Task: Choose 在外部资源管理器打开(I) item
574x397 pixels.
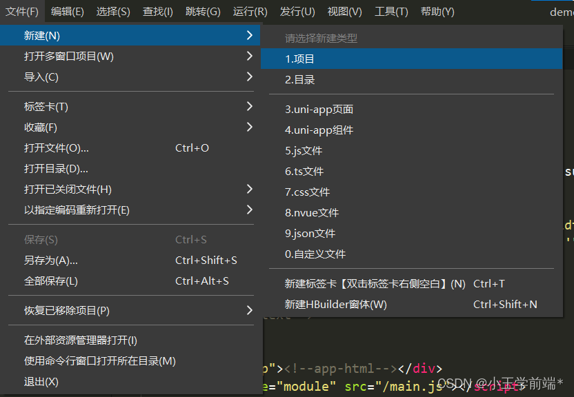Action: click(130, 340)
